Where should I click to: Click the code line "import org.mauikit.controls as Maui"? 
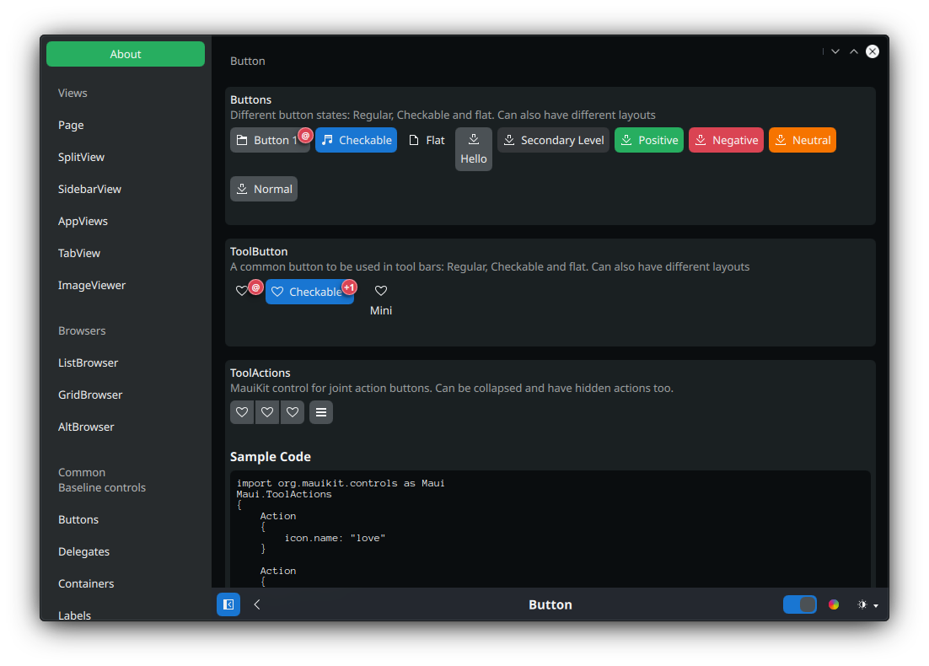(341, 484)
